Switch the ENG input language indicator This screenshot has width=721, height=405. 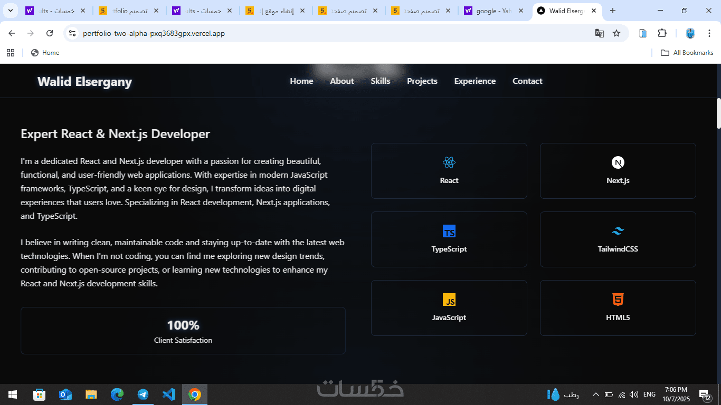click(650, 394)
